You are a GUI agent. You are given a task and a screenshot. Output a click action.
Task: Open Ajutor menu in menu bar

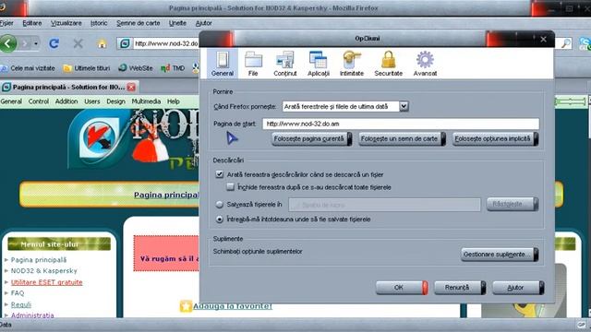point(203,23)
